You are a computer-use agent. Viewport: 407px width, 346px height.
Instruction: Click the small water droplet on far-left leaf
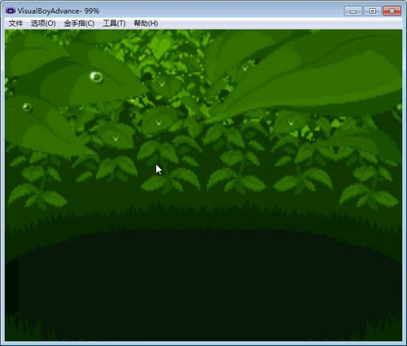(27, 107)
